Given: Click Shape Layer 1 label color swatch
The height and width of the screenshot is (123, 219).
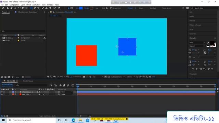Looking at the screenshot, I should tap(13, 92).
